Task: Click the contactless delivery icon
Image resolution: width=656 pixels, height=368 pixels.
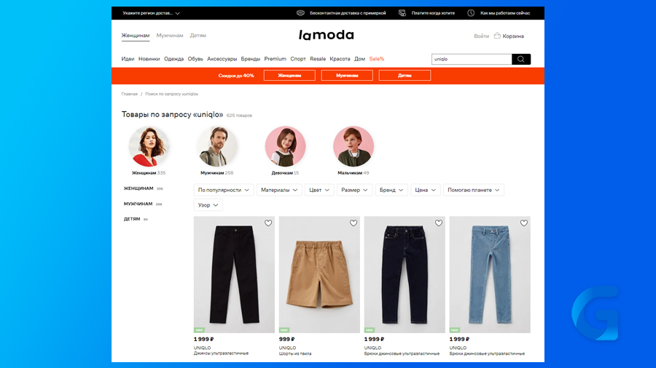Action: click(x=300, y=13)
